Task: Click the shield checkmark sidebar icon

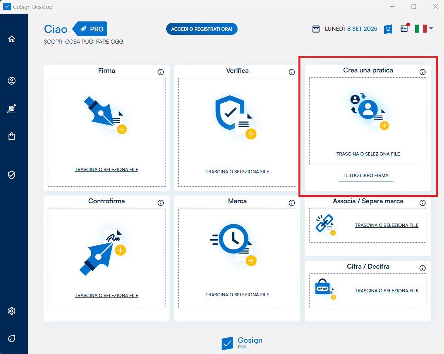Action: (12, 175)
